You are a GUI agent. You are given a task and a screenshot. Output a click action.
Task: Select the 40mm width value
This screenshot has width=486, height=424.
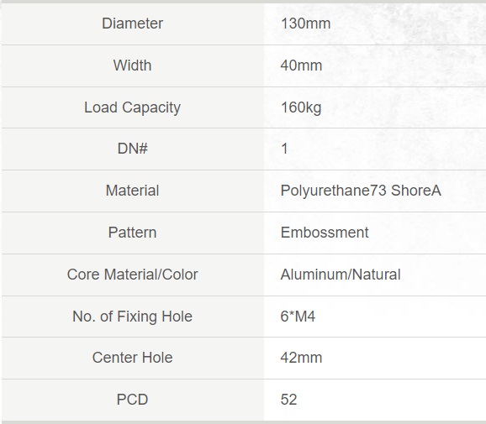point(301,65)
